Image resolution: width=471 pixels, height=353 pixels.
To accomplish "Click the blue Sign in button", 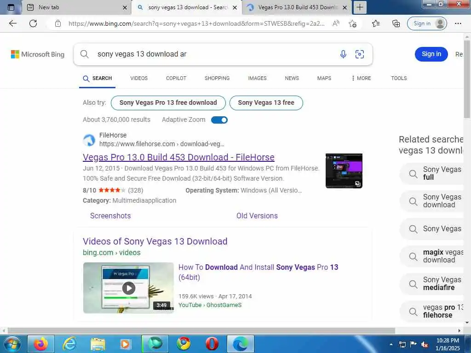I will click(431, 54).
